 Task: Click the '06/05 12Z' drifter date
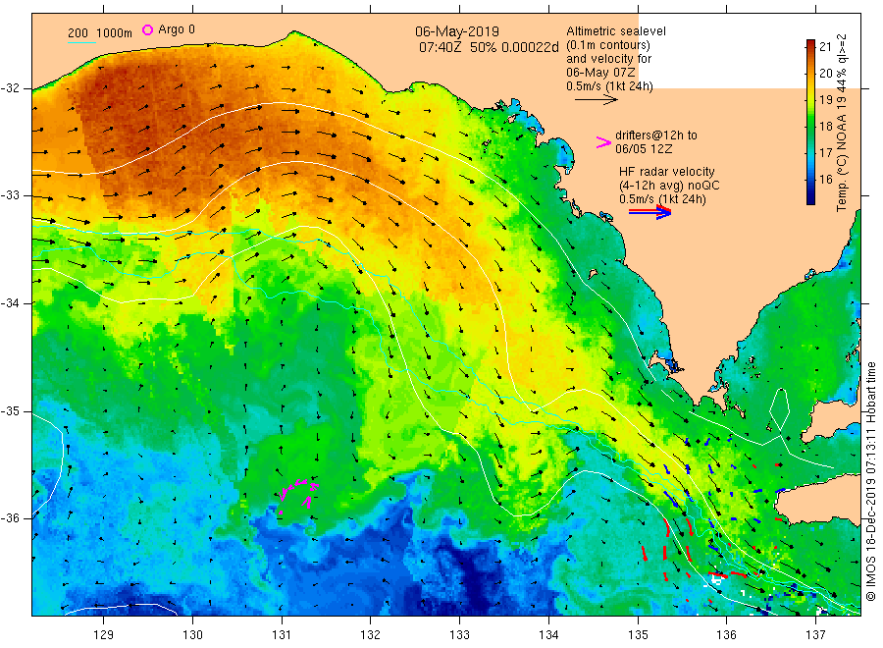point(644,149)
